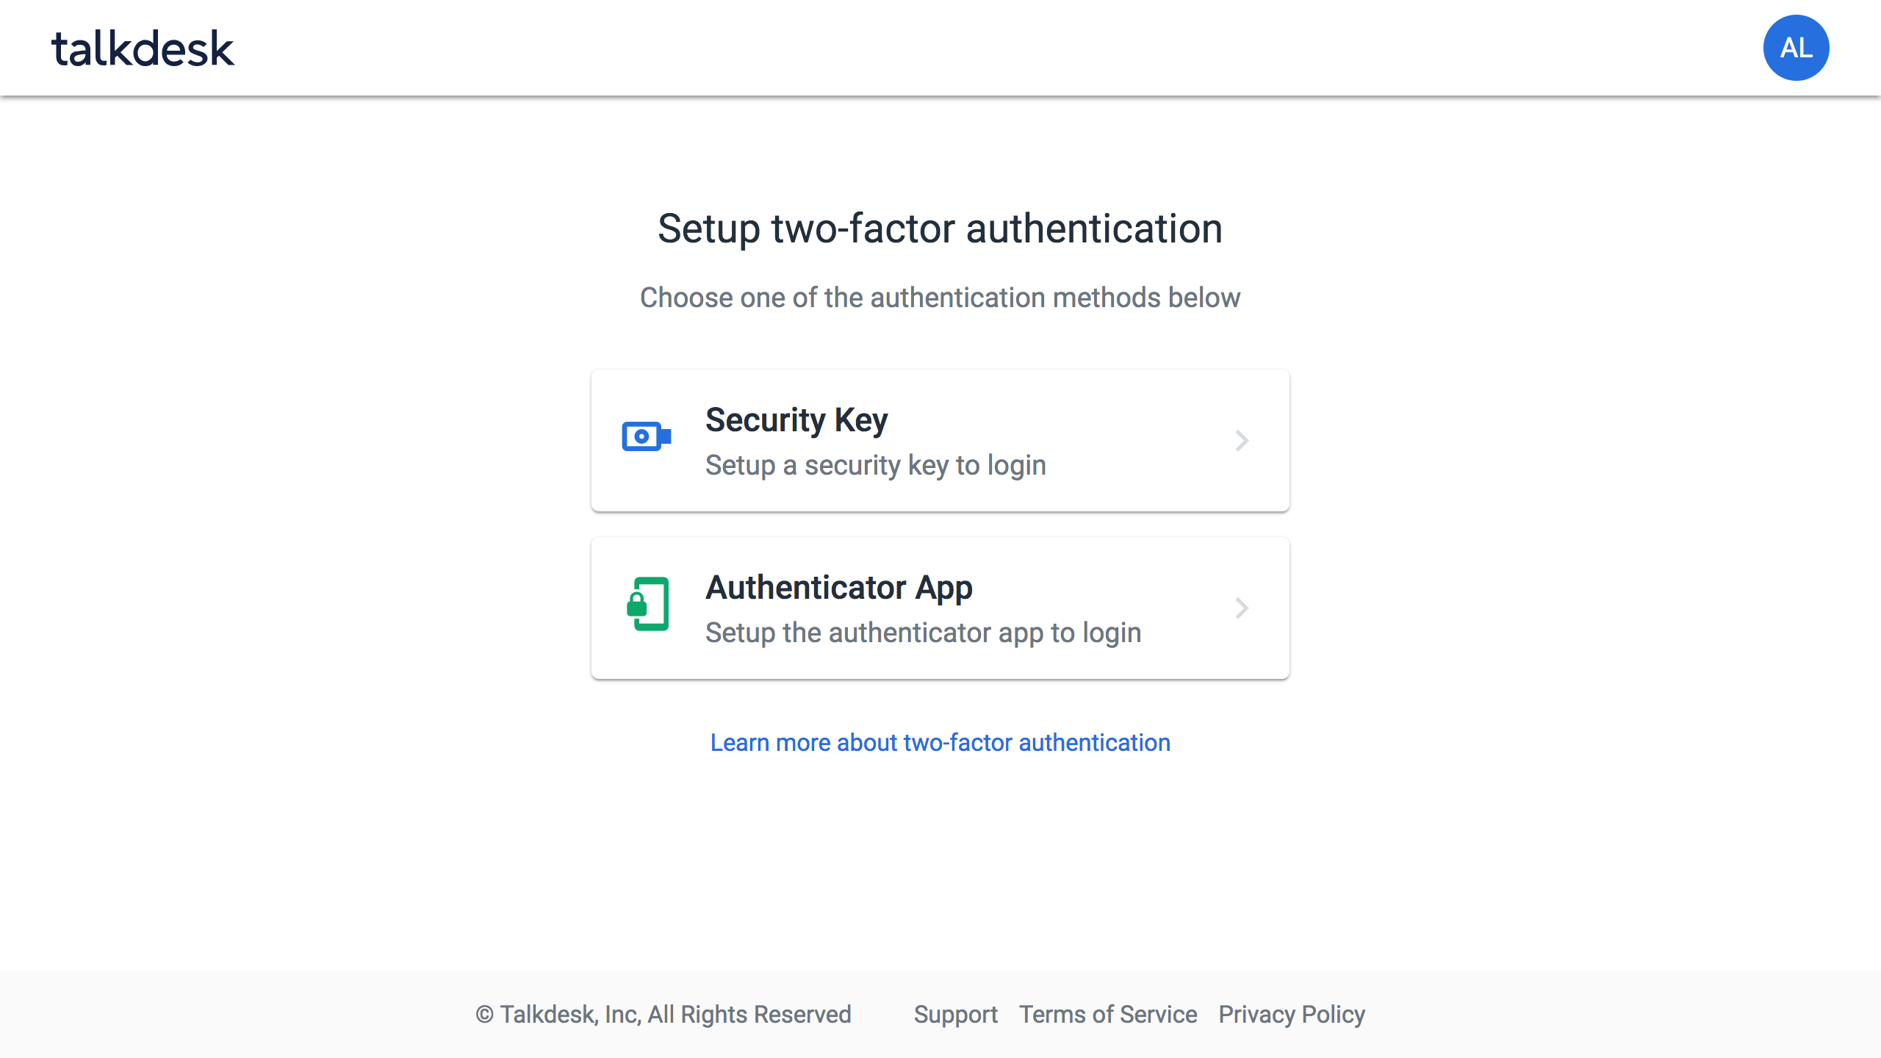Click the talkdesk logo

coord(142,47)
